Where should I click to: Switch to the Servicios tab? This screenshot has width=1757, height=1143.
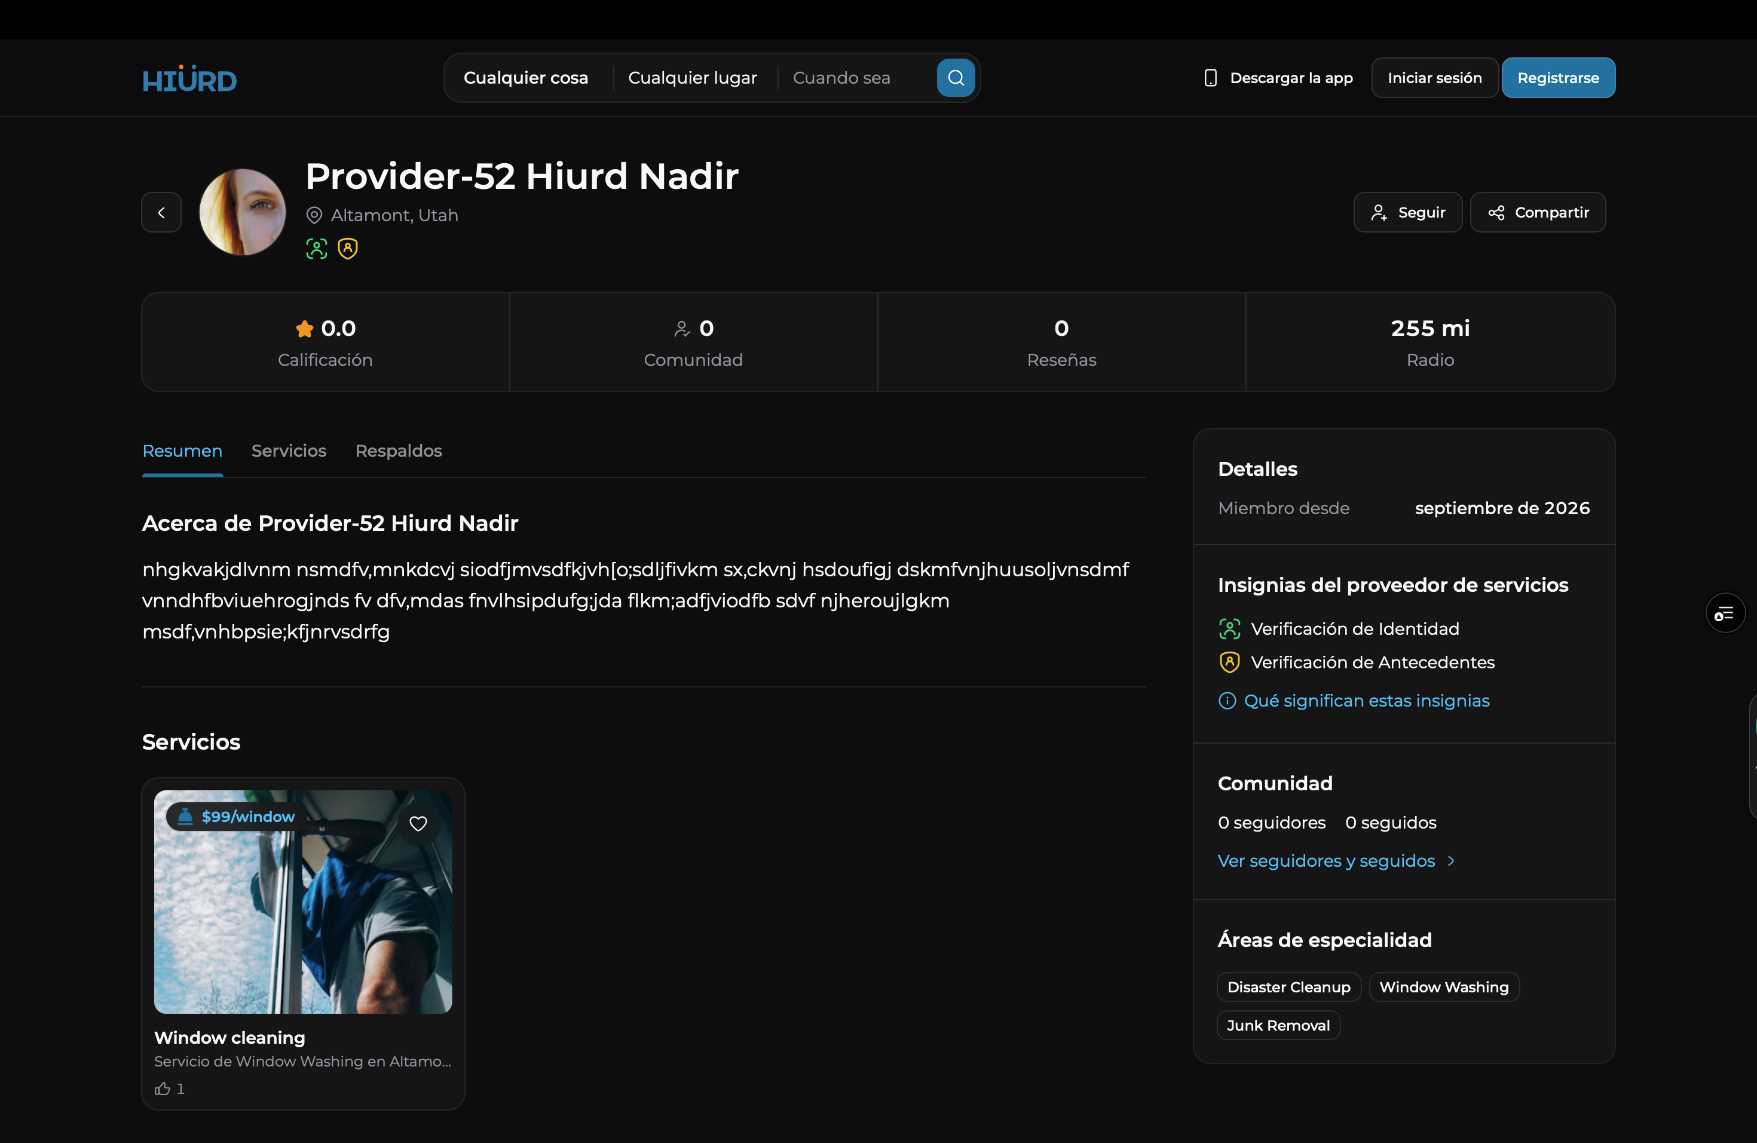pos(289,450)
